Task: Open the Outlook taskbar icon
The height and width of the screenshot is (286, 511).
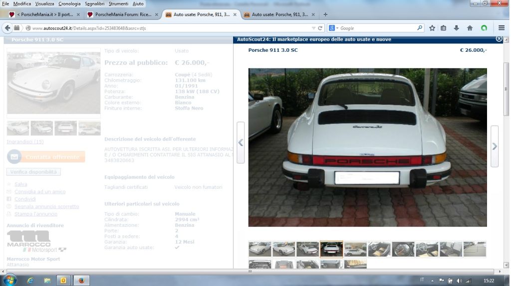Action: (63, 281)
